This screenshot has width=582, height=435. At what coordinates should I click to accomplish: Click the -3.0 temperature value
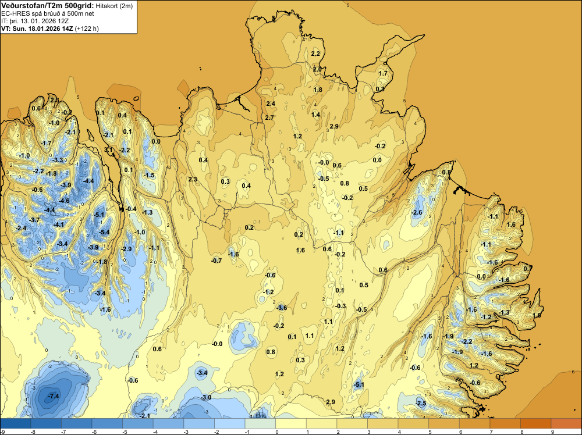206,397
